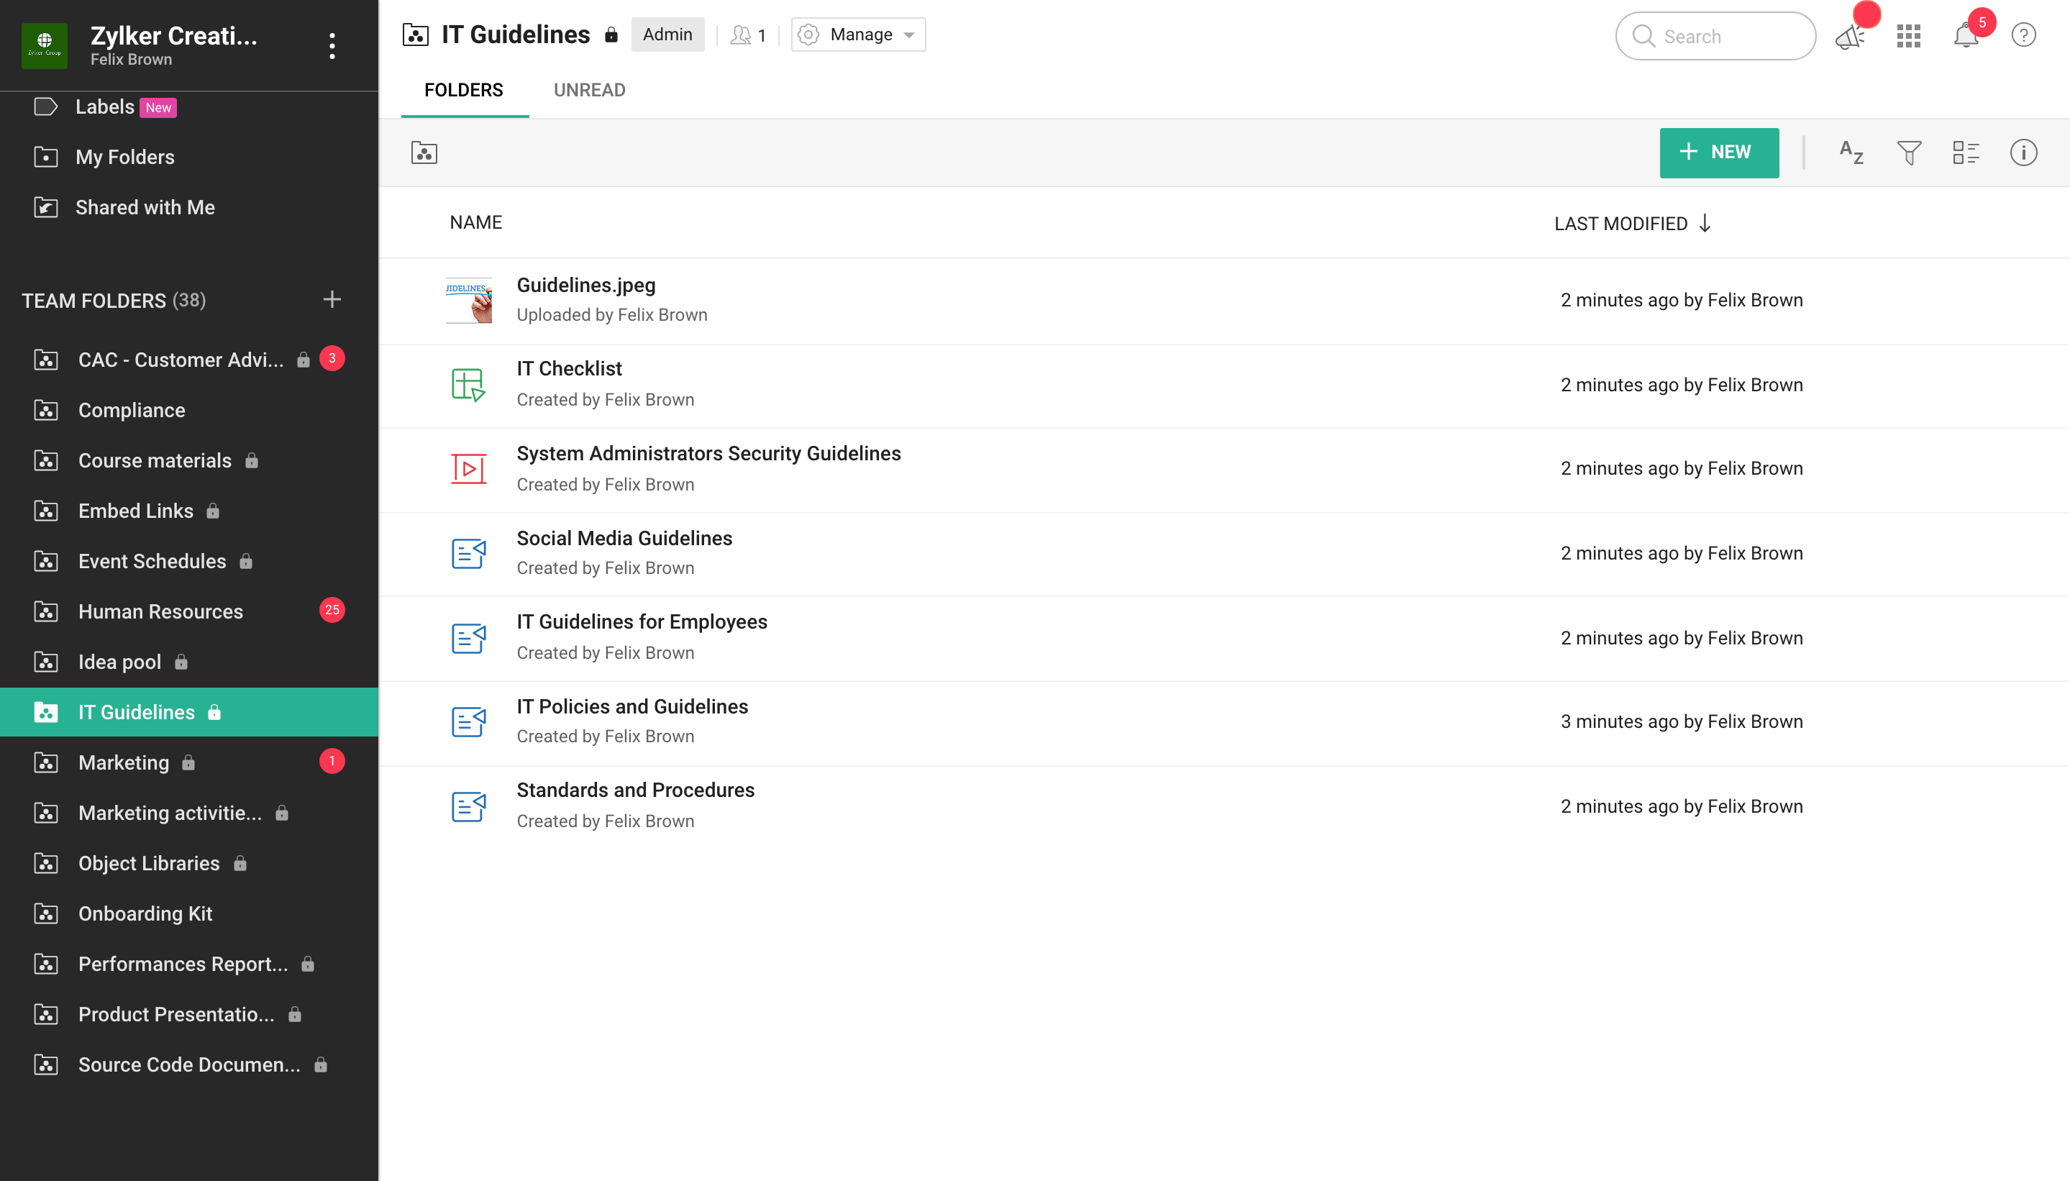Toggle Last Modified sort direction arrow
Viewport: 2070px width, 1181px height.
(x=1705, y=223)
